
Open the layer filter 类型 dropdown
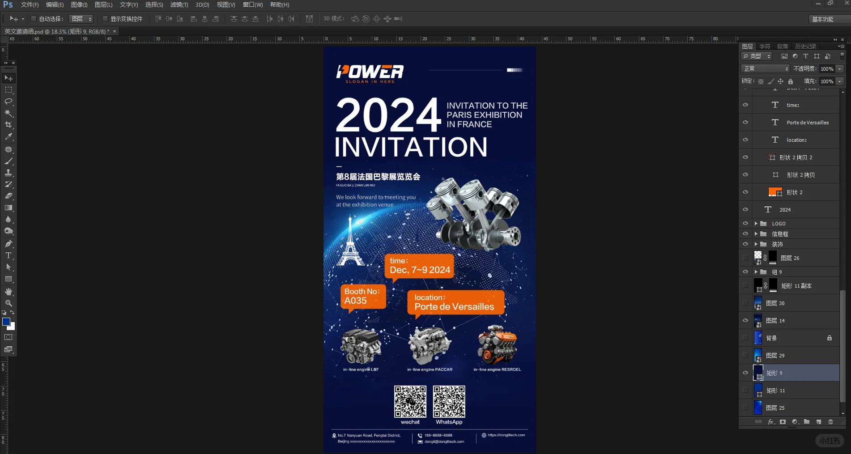757,56
